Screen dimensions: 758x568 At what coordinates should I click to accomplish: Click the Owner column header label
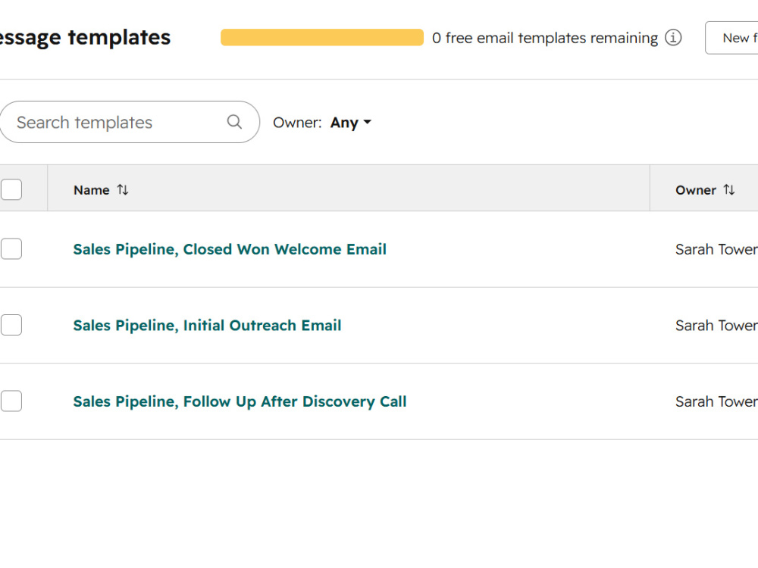[696, 190]
